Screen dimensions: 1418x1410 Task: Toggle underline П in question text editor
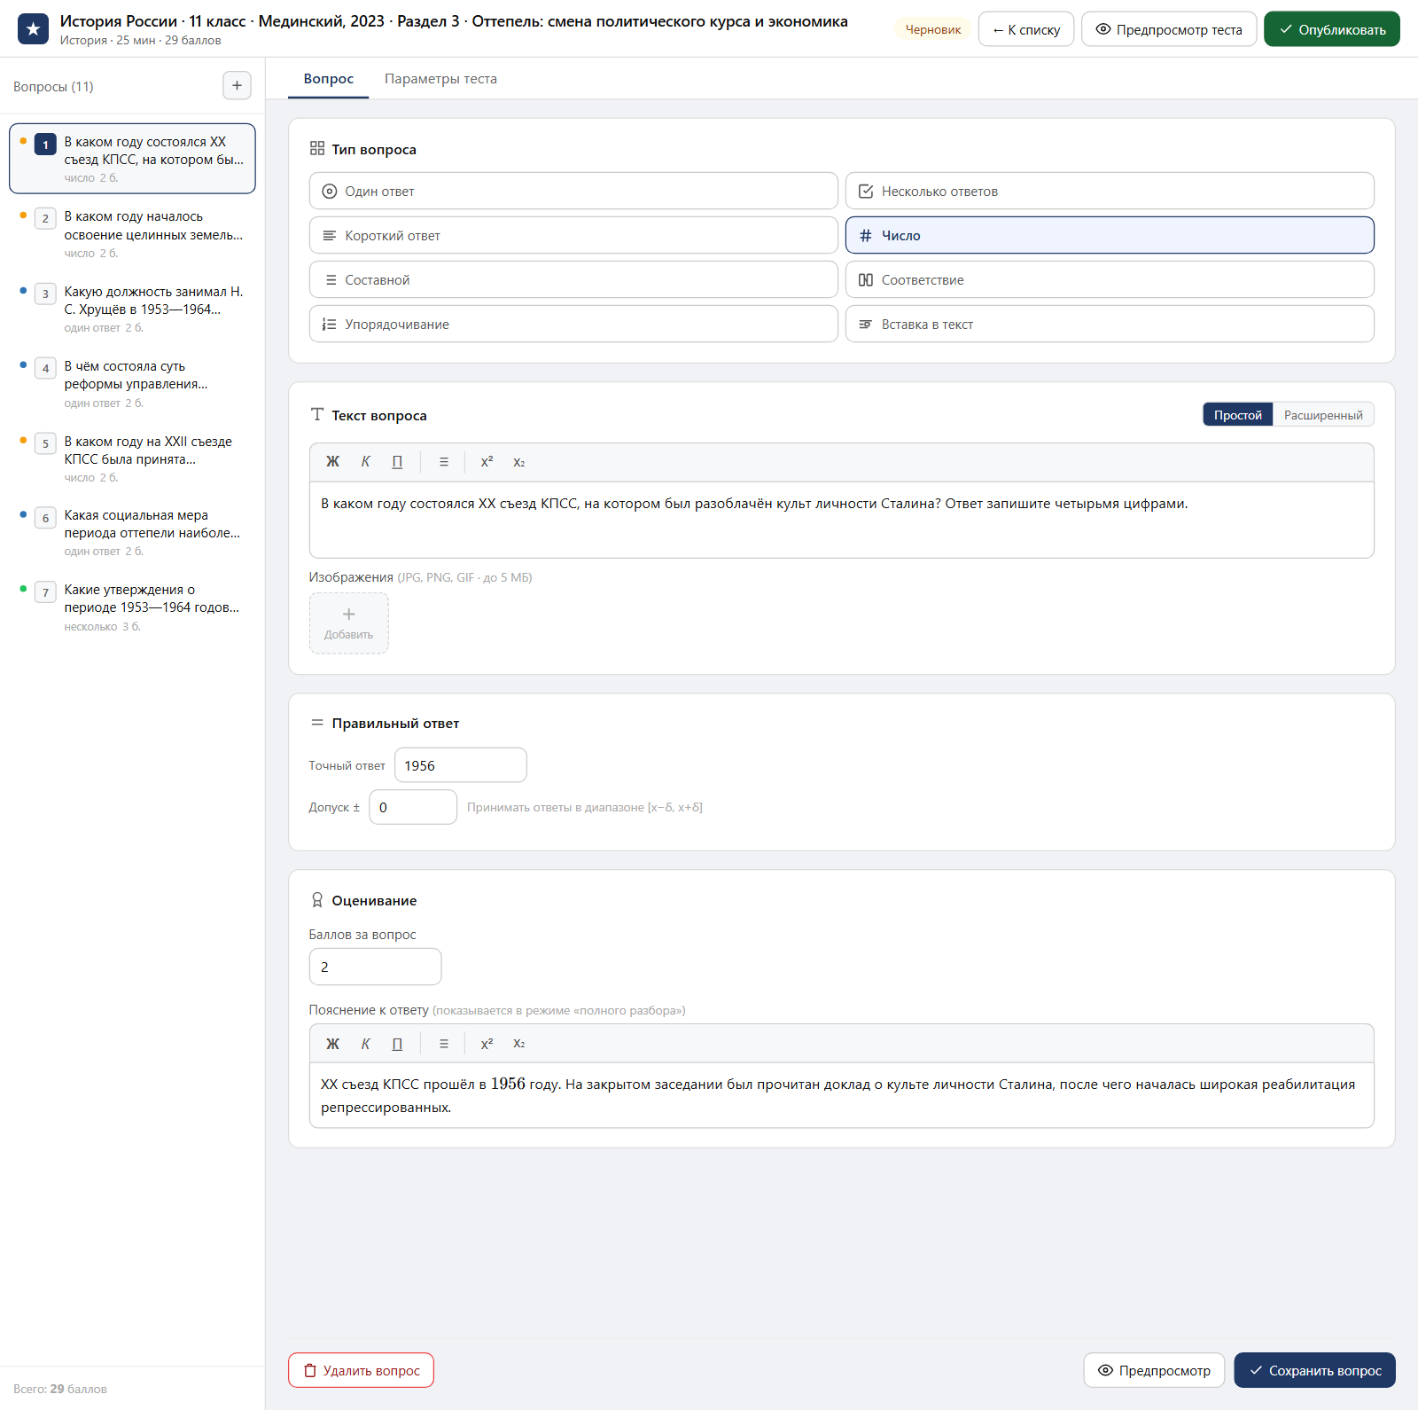pos(397,462)
